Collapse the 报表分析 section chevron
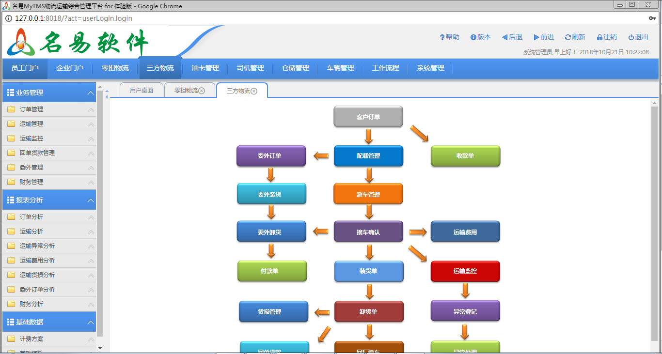 tap(91, 200)
